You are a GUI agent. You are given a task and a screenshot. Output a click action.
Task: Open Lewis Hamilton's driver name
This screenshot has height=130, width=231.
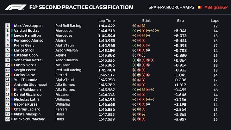(x=28, y=36)
